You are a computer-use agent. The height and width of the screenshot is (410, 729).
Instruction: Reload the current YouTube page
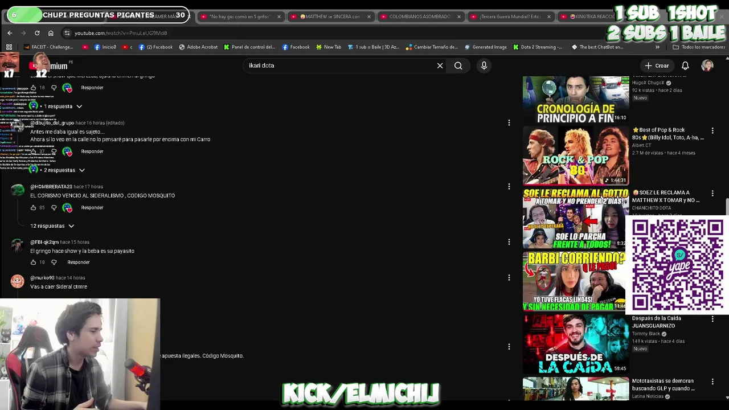click(37, 33)
